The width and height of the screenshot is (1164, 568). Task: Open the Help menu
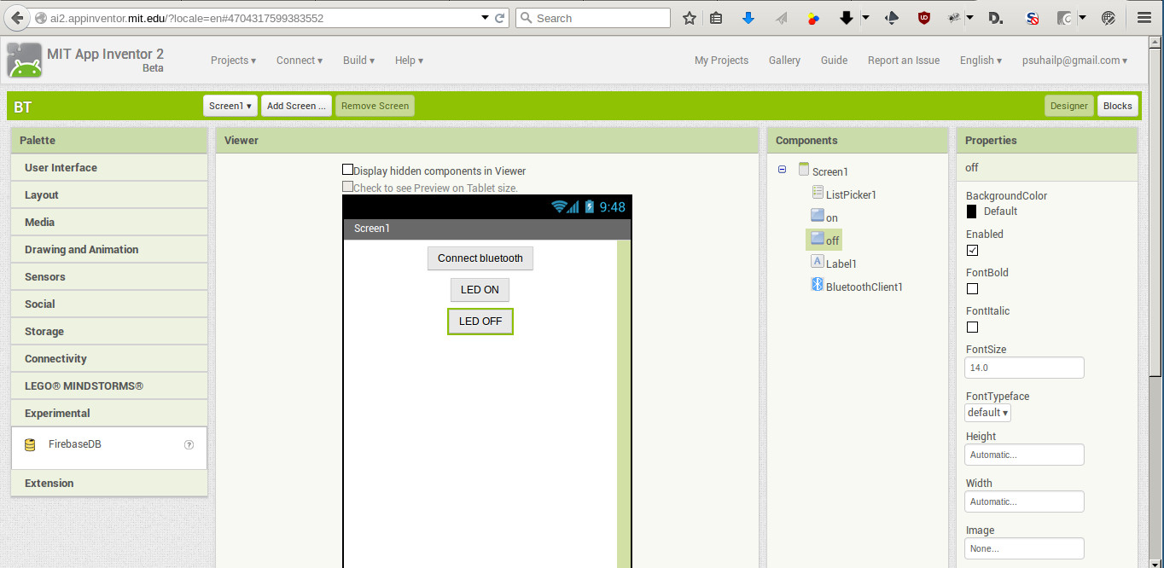[x=409, y=61]
